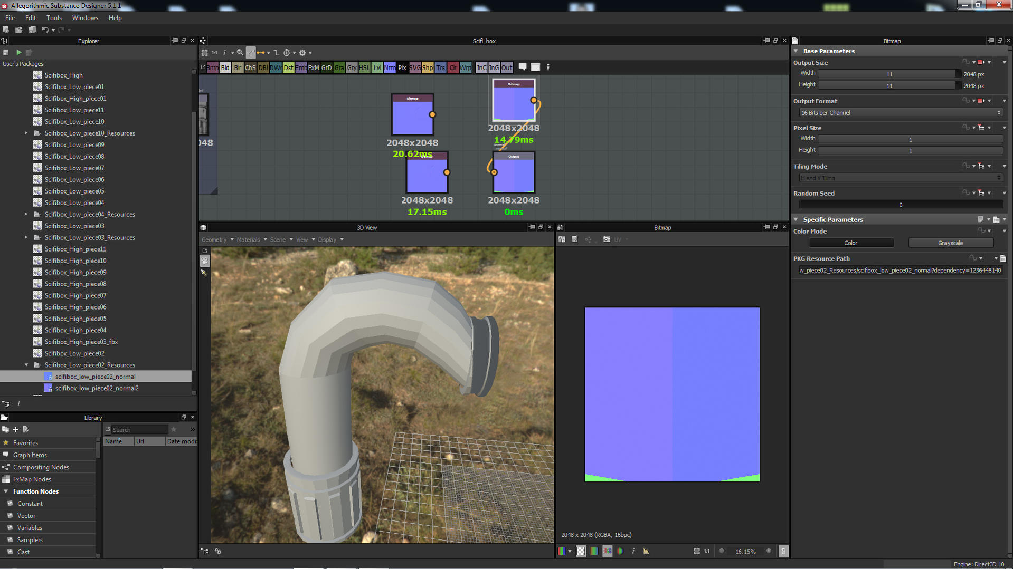Screen dimensions: 1013x569
Task: Open the Edit menu
Action: pyautogui.click(x=31, y=18)
